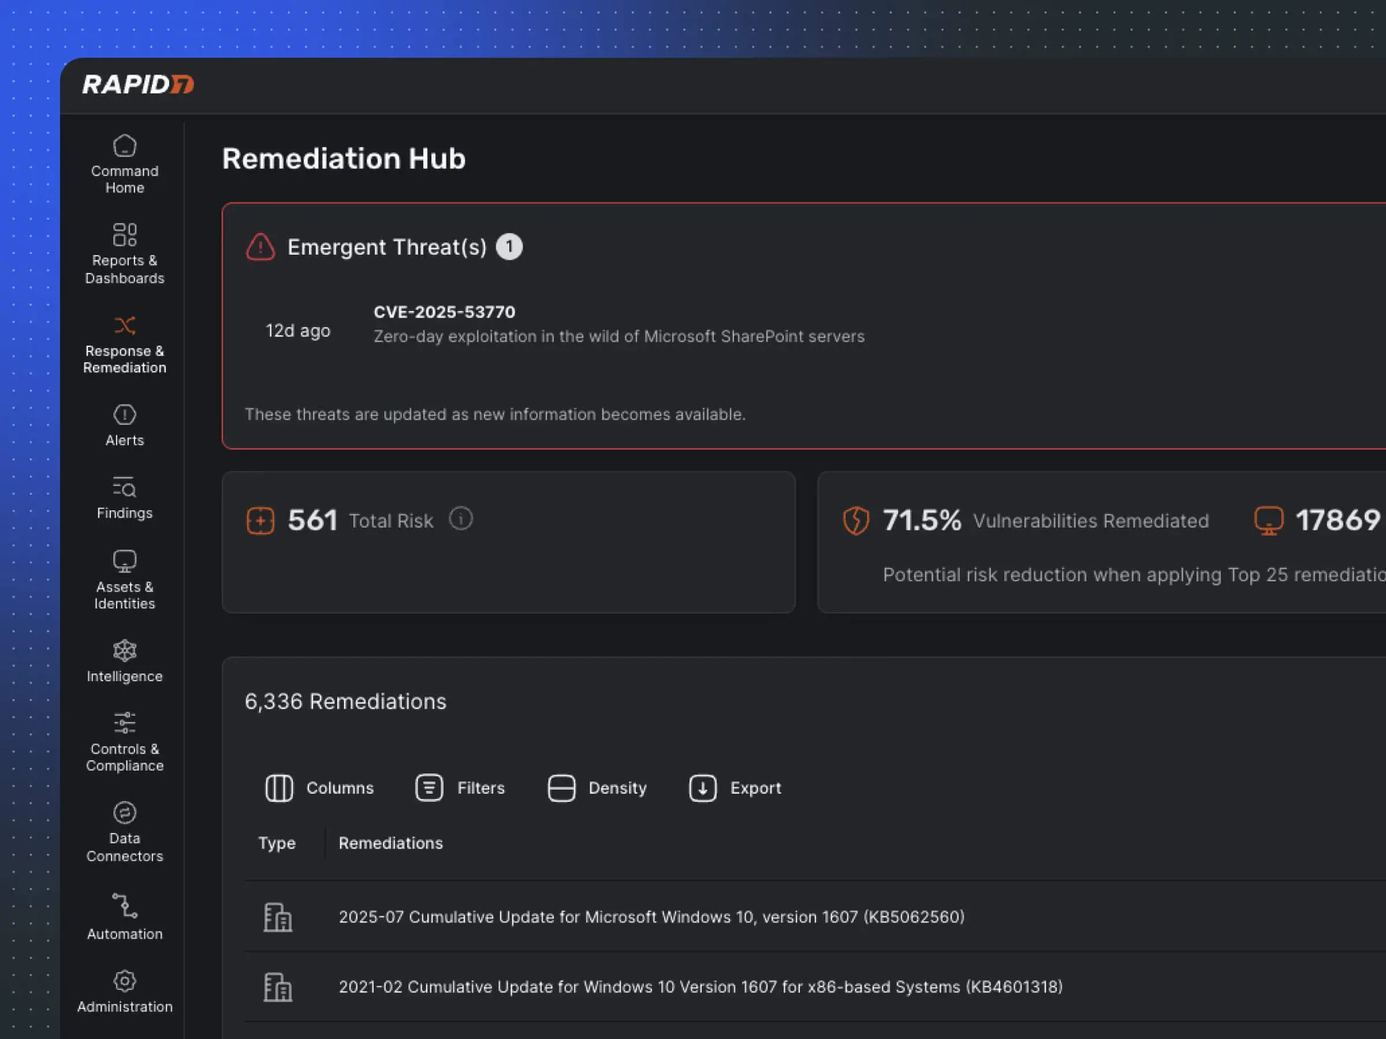Screen dimensions: 1386x1039
Task: Open the Columns selector
Action: [x=319, y=788]
